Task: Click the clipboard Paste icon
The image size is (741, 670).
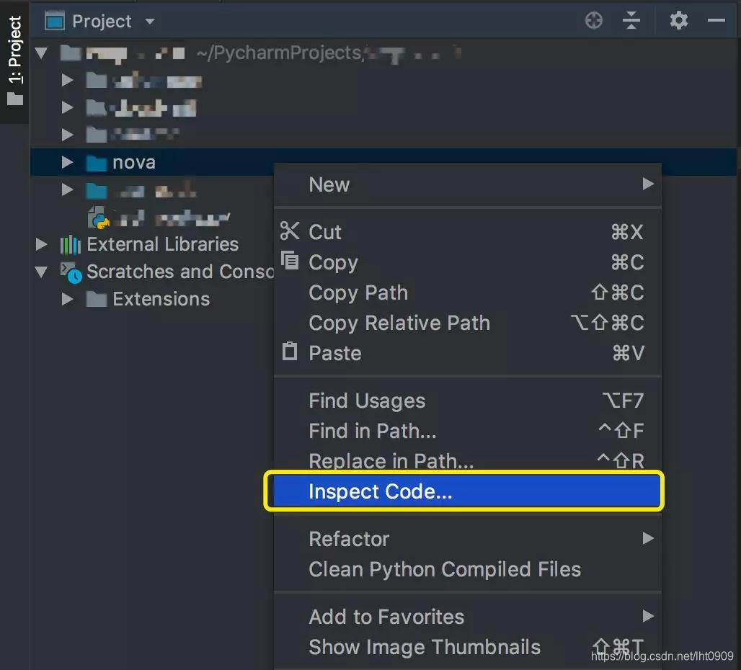Action: 290,352
